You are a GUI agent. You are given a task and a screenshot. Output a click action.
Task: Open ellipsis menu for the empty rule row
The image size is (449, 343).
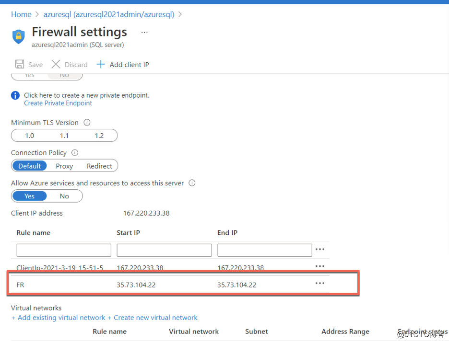[x=320, y=249]
